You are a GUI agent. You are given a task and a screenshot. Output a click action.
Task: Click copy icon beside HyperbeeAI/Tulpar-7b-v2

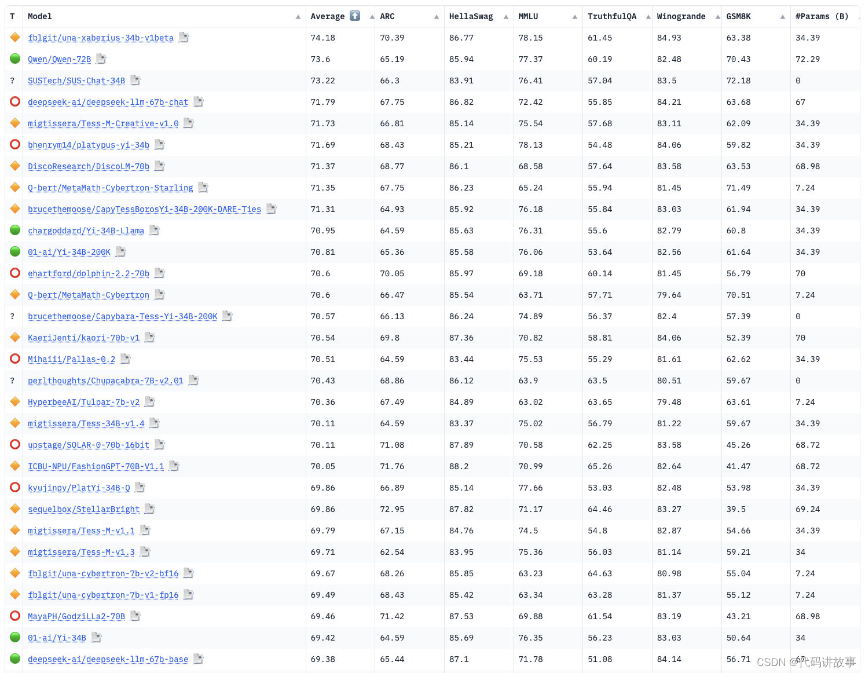pyautogui.click(x=150, y=402)
